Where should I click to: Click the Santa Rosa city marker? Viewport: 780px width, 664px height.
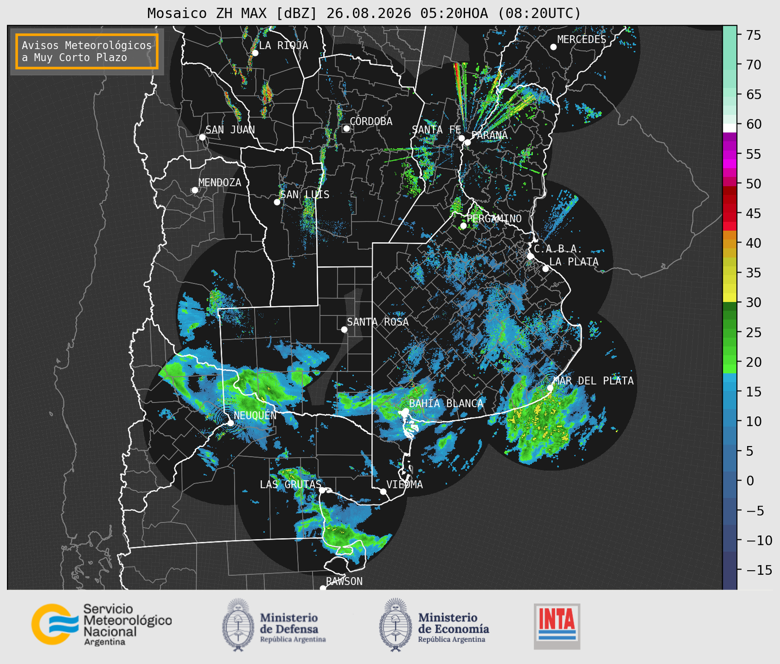(344, 329)
